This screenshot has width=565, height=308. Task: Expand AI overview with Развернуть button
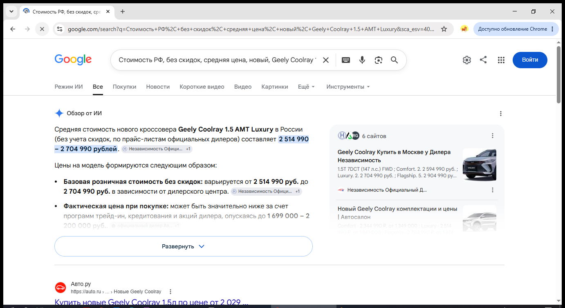pos(184,246)
